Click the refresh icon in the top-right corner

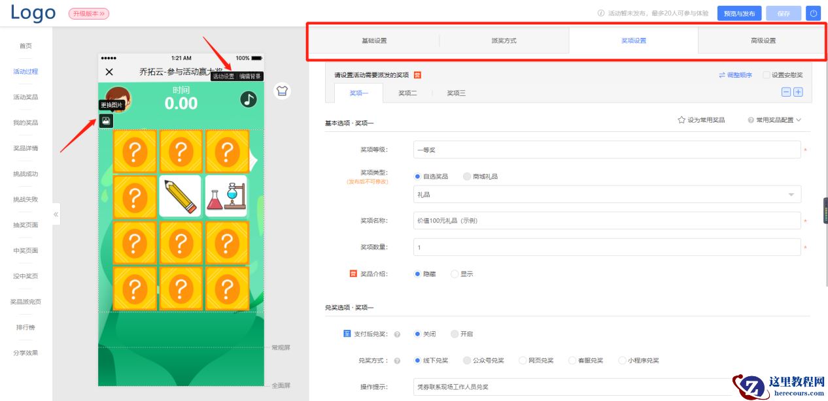pos(813,12)
